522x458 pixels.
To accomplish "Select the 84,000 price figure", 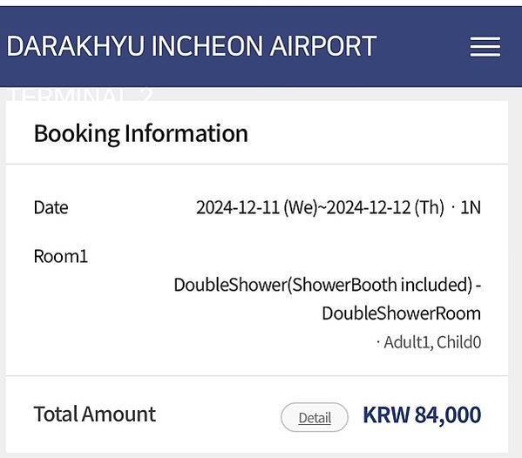I will [x=448, y=415].
